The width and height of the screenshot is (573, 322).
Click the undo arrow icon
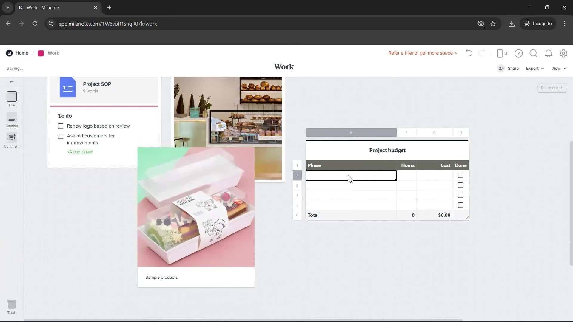click(x=469, y=53)
